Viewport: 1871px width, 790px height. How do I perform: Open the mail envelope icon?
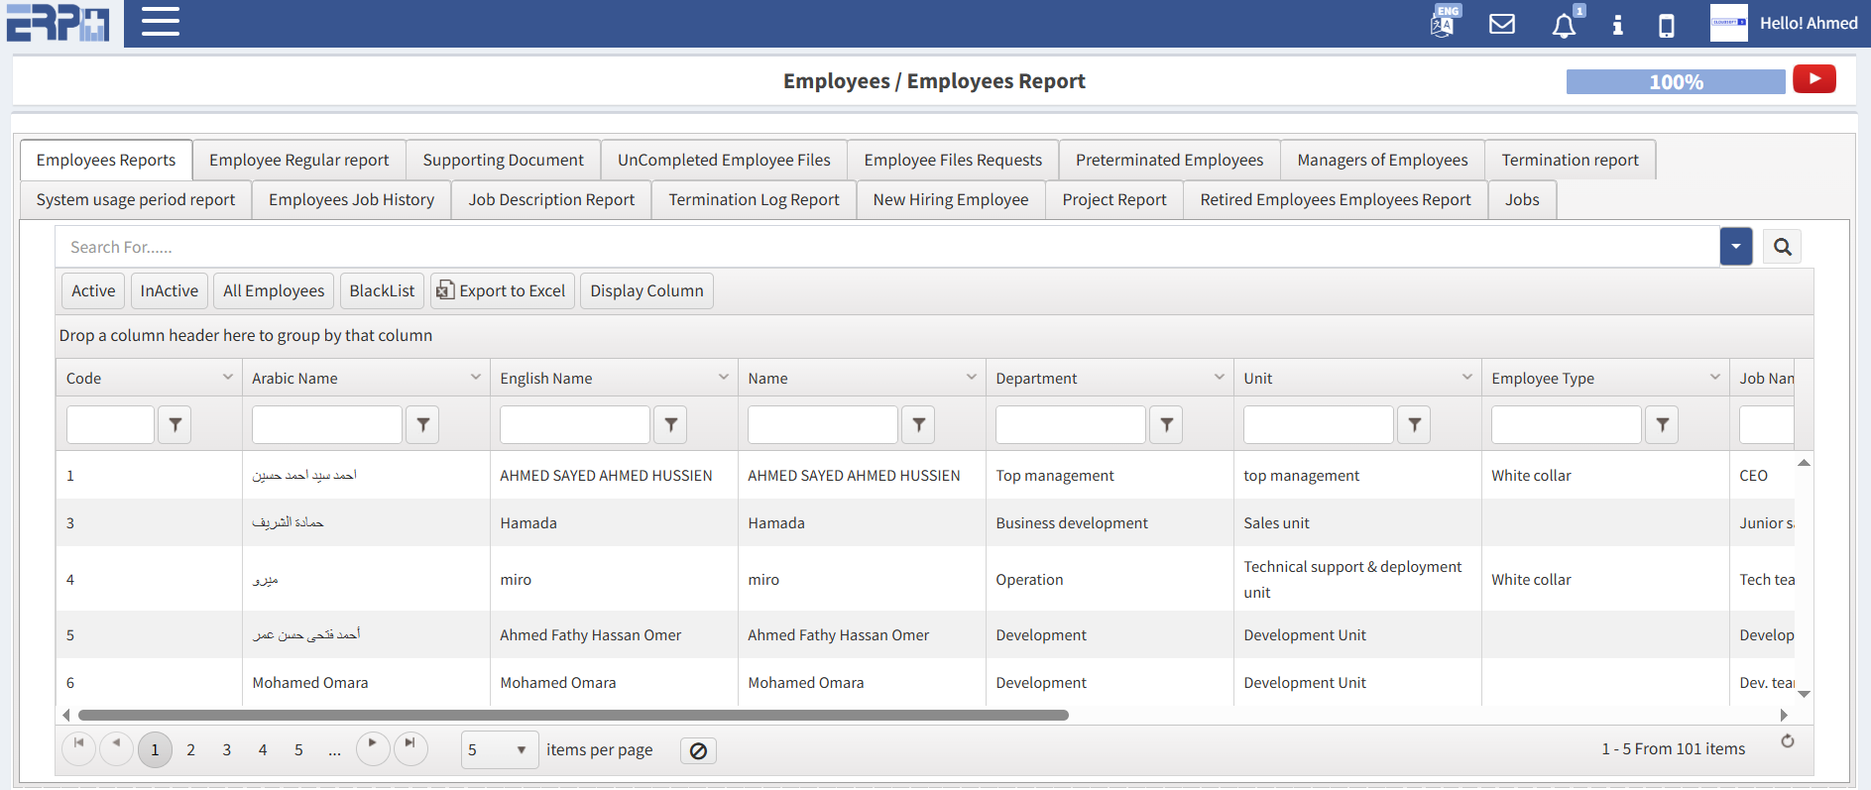[x=1502, y=24]
